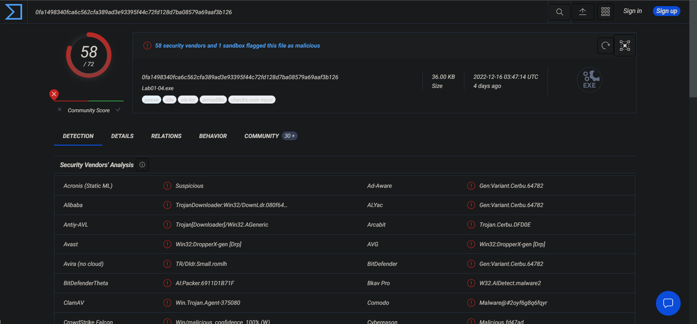Viewport: 697px width, 324px height.
Task: Select the armadillo tag
Action: point(213,100)
